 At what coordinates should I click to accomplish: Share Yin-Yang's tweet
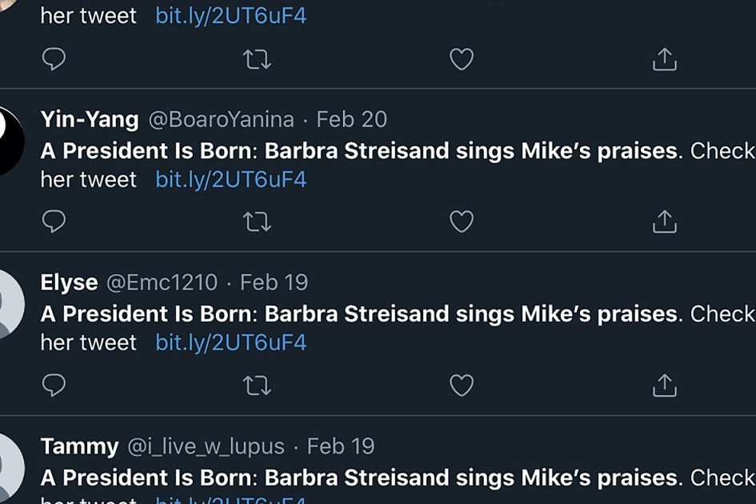[665, 222]
